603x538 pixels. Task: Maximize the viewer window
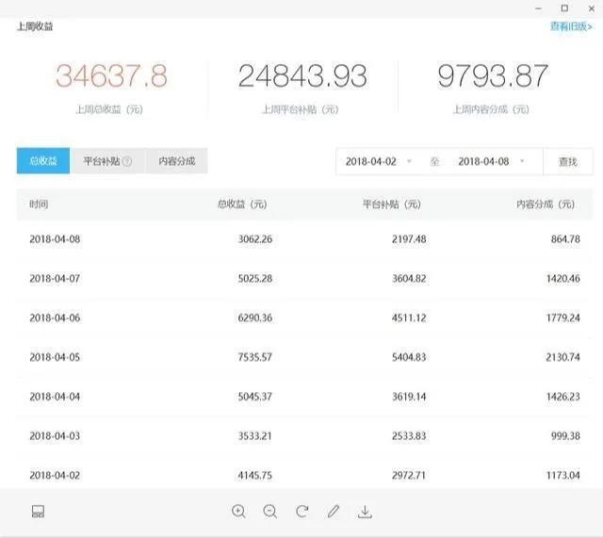[564, 8]
